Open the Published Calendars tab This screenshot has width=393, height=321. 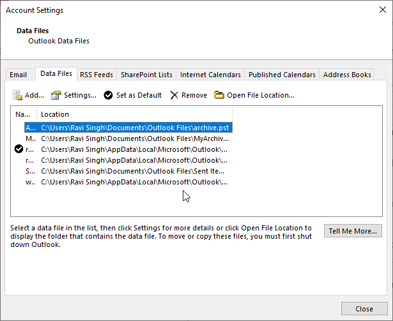282,75
